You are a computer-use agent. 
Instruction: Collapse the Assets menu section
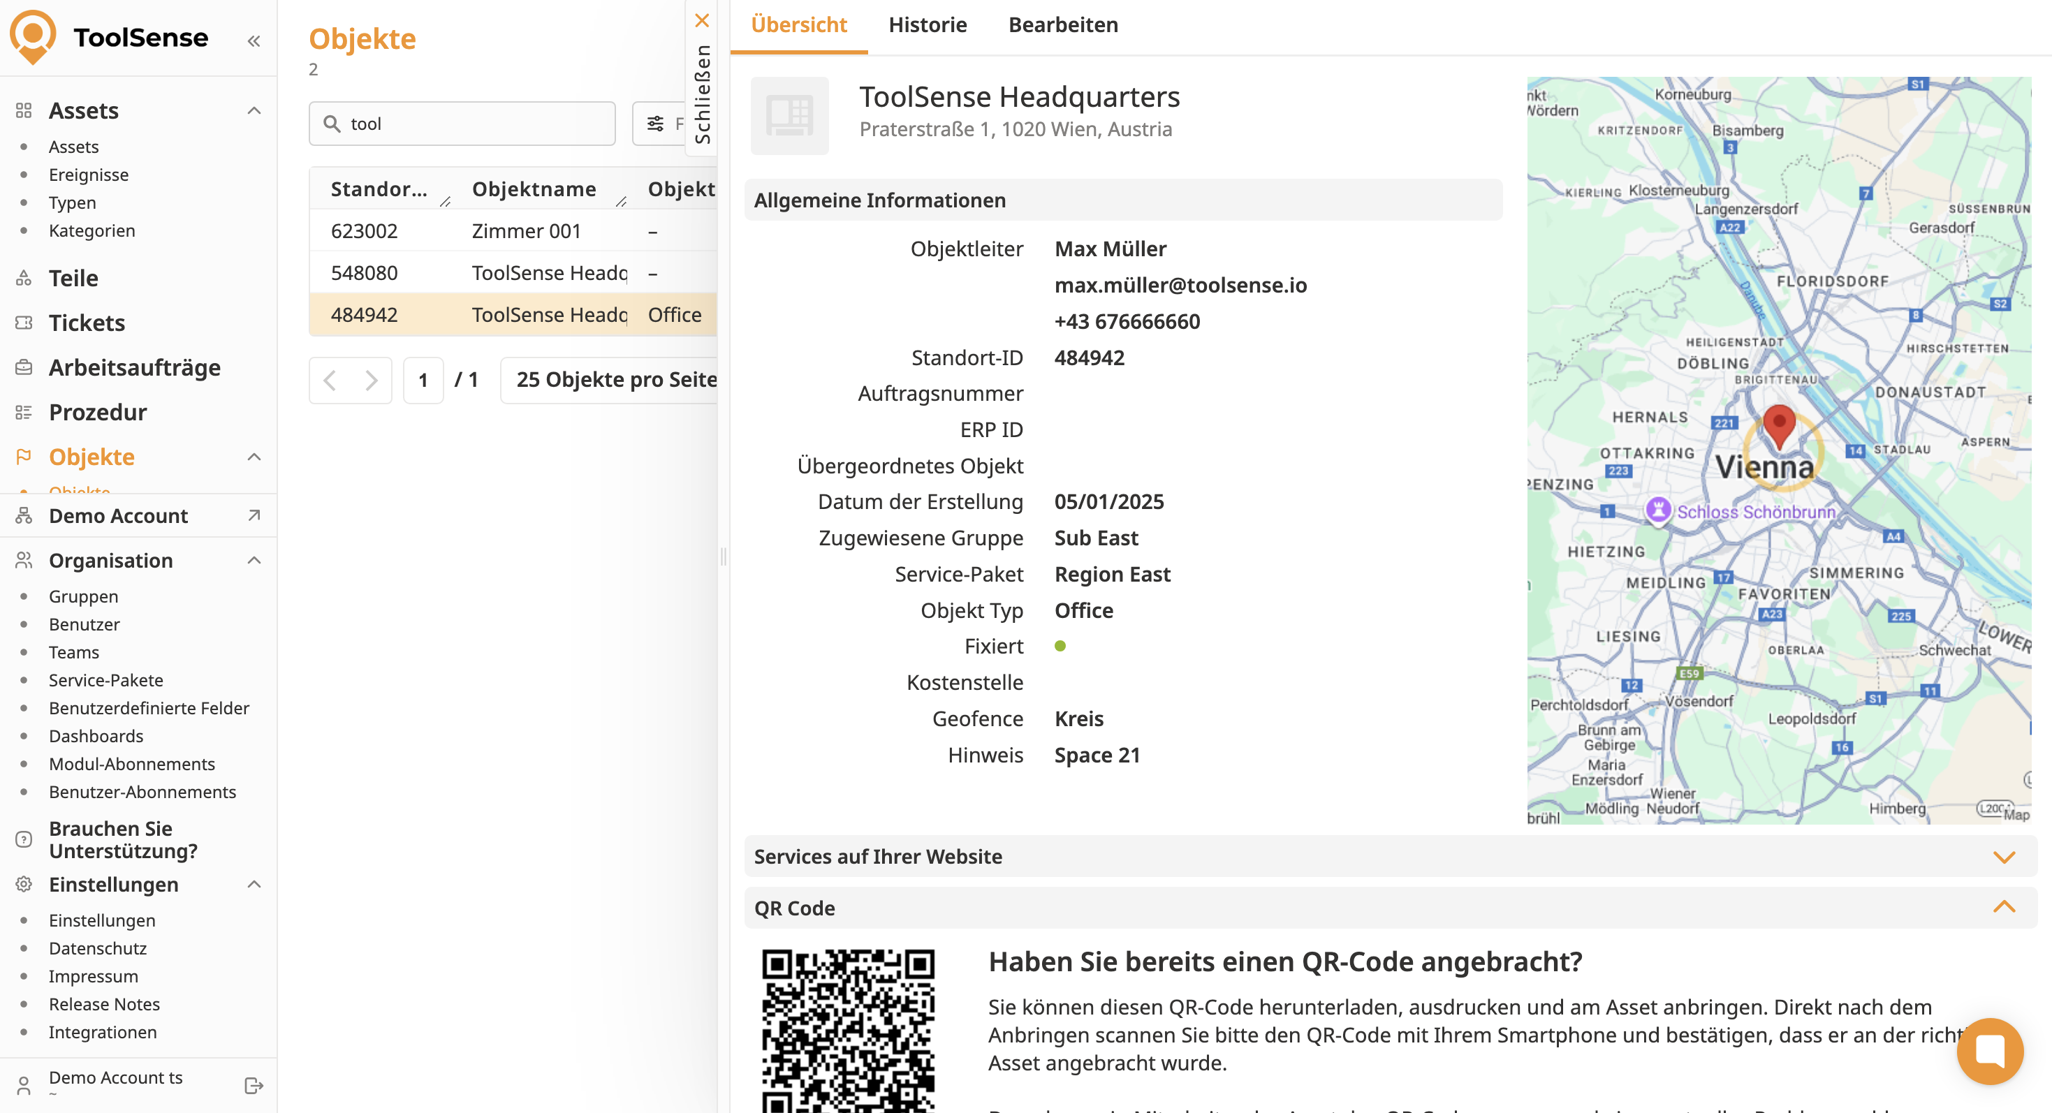tap(254, 110)
